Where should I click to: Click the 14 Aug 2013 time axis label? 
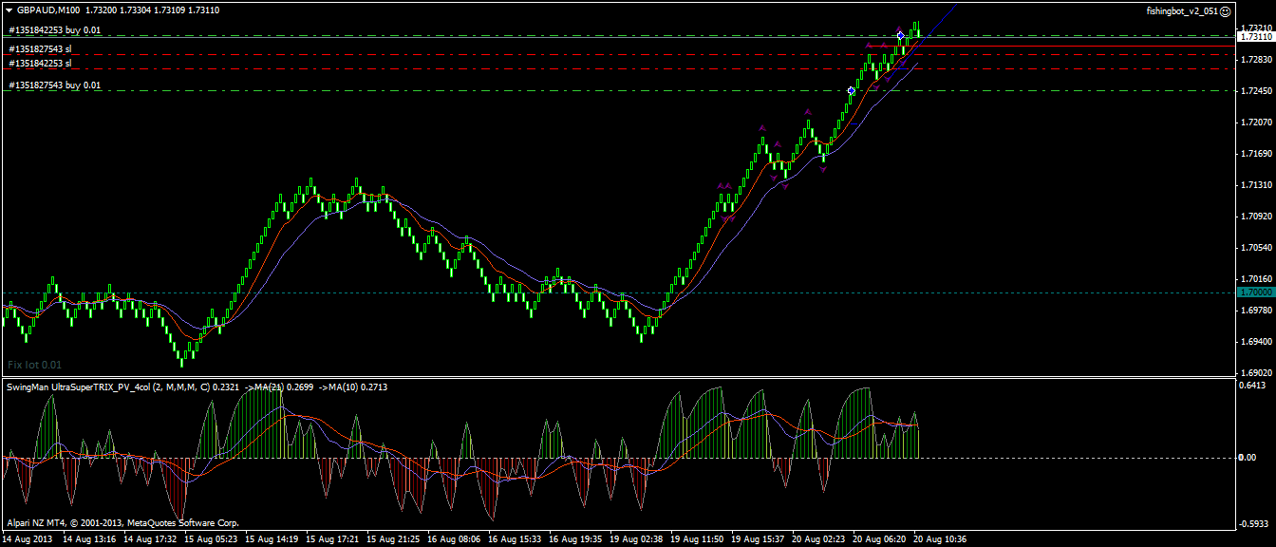pos(28,538)
